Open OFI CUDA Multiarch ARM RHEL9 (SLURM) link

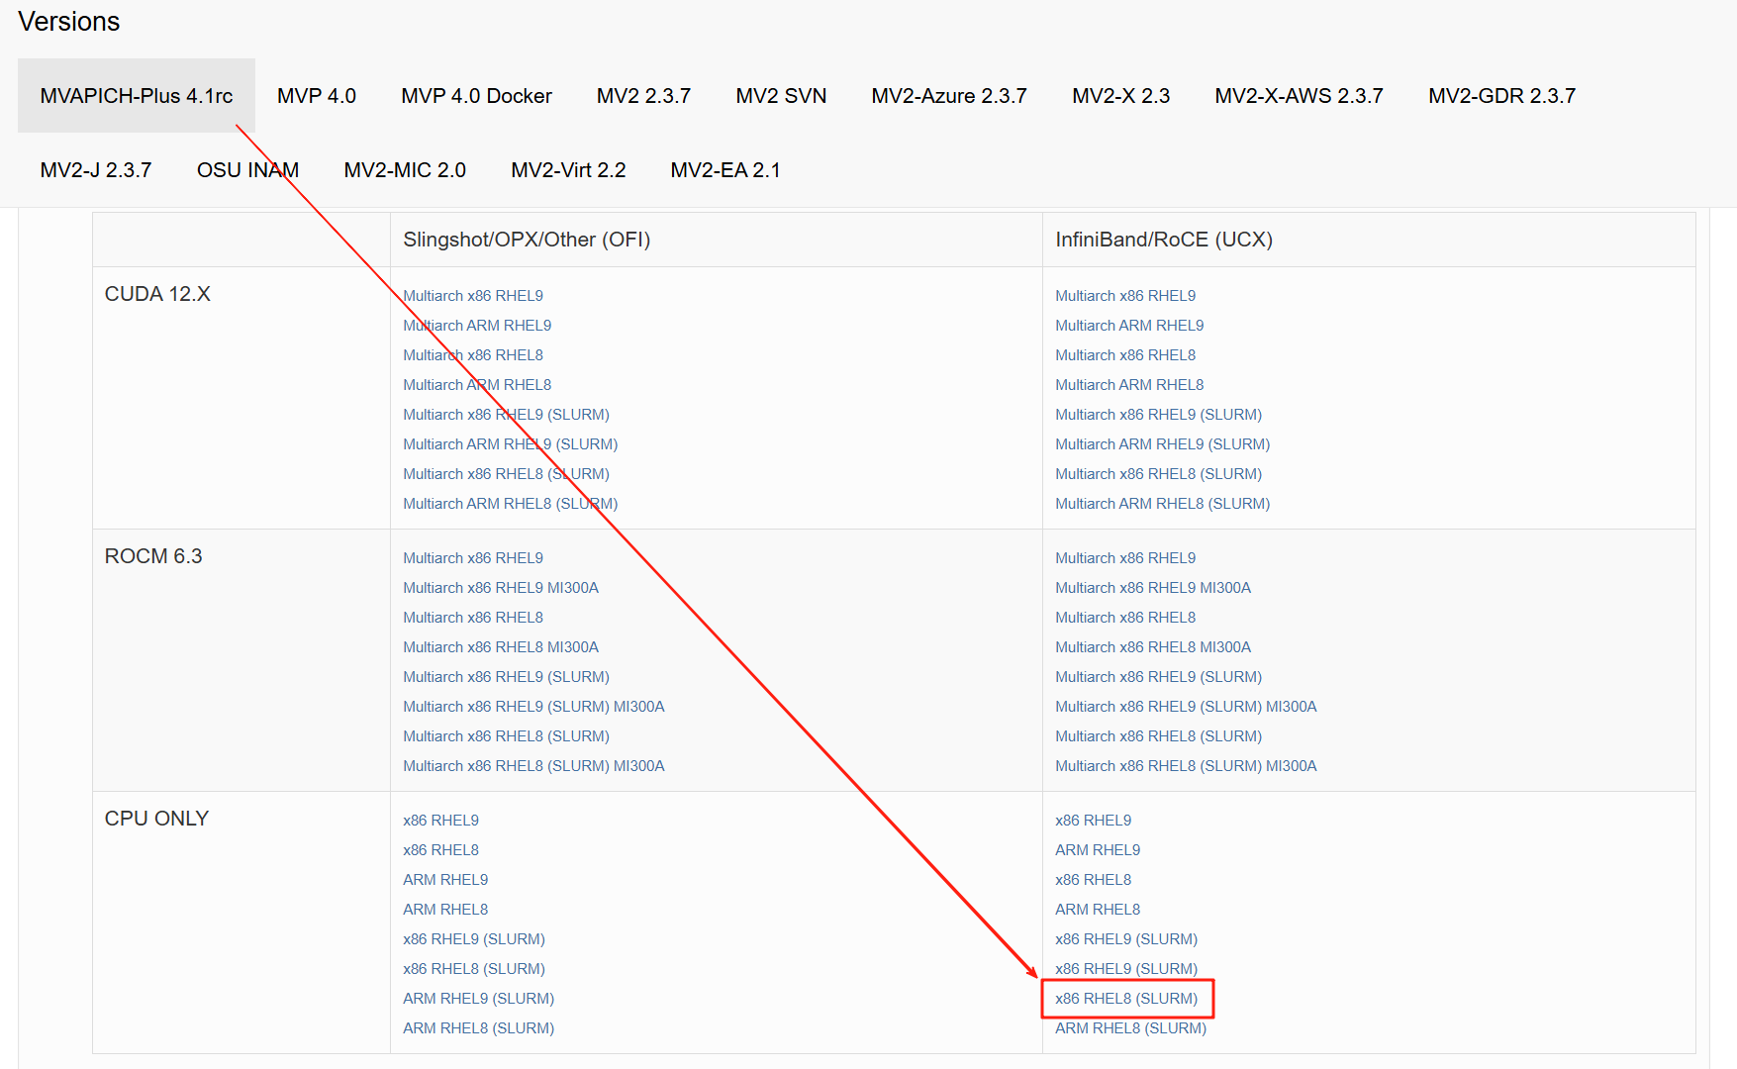[510, 444]
